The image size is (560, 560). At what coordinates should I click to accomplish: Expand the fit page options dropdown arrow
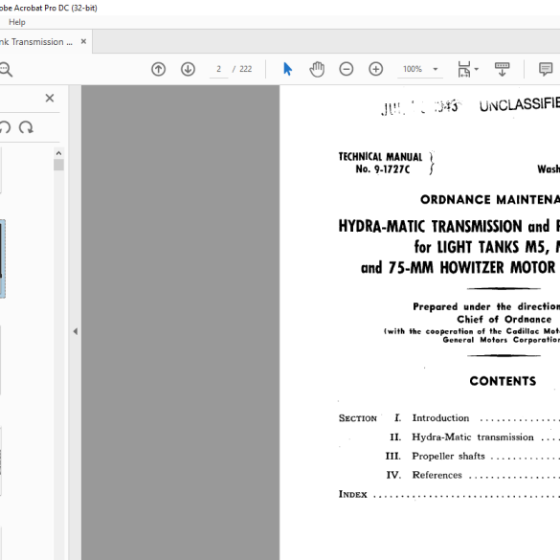476,69
